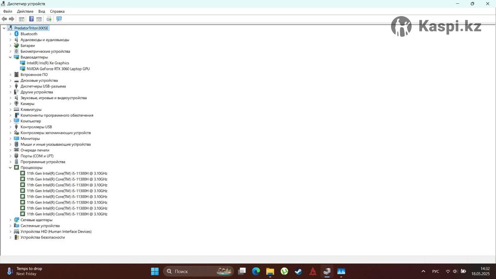Expand the Диспетчеры USB-разъема category
The image size is (496, 279).
(x=10, y=86)
